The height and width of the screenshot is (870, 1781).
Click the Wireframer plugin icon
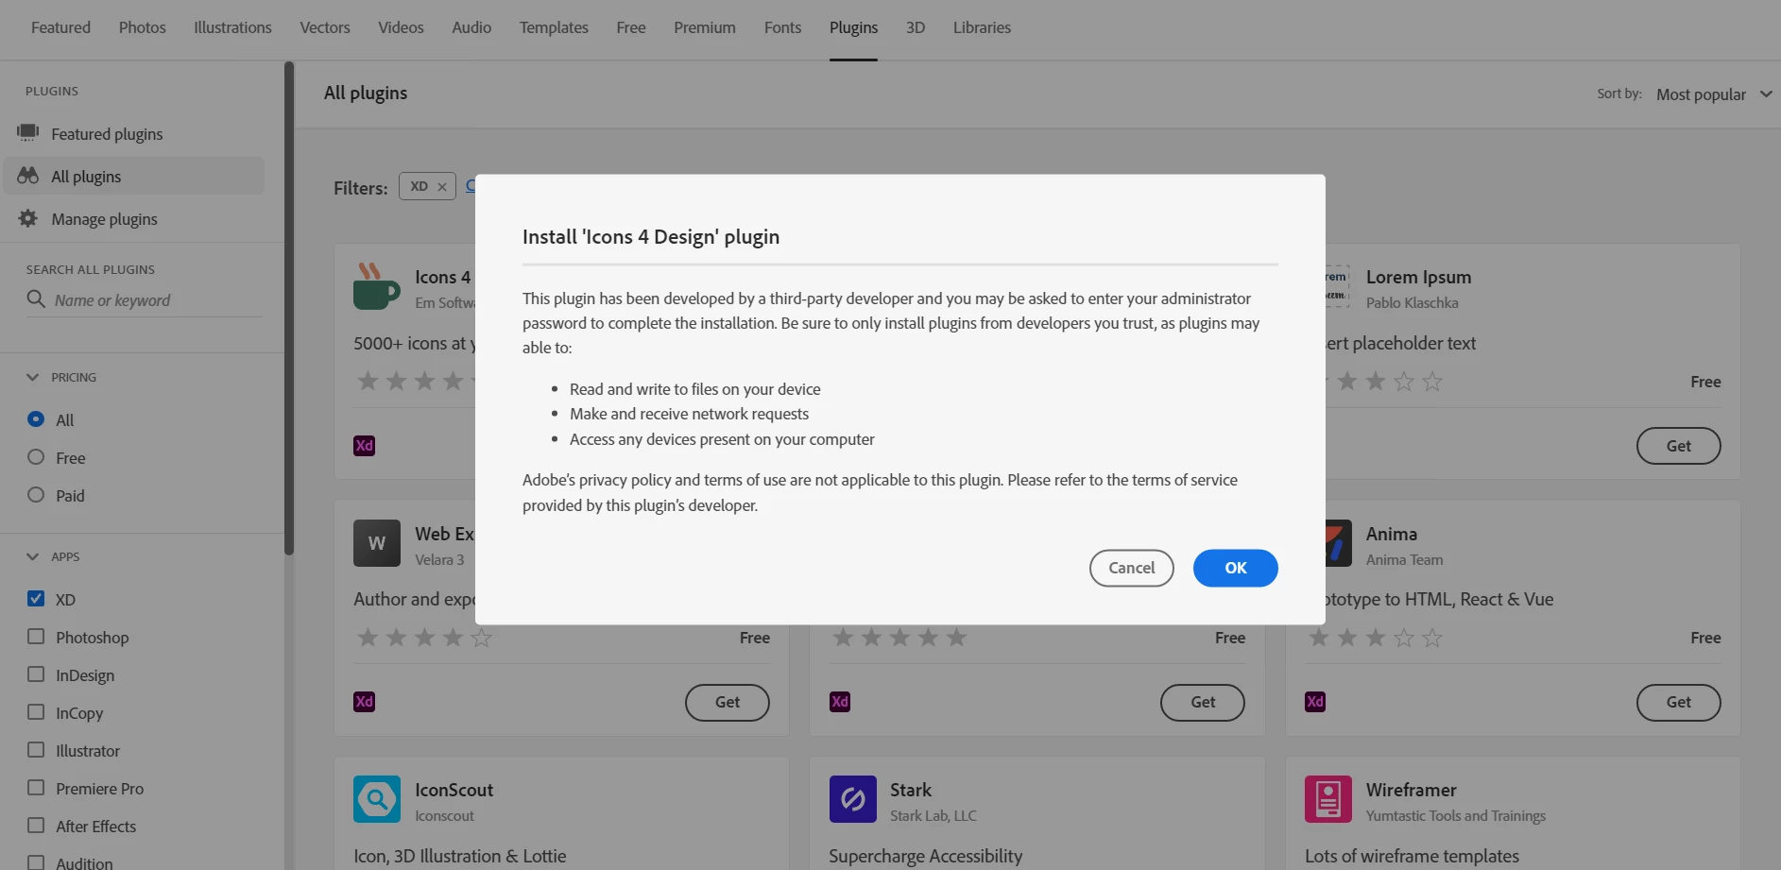(x=1328, y=799)
